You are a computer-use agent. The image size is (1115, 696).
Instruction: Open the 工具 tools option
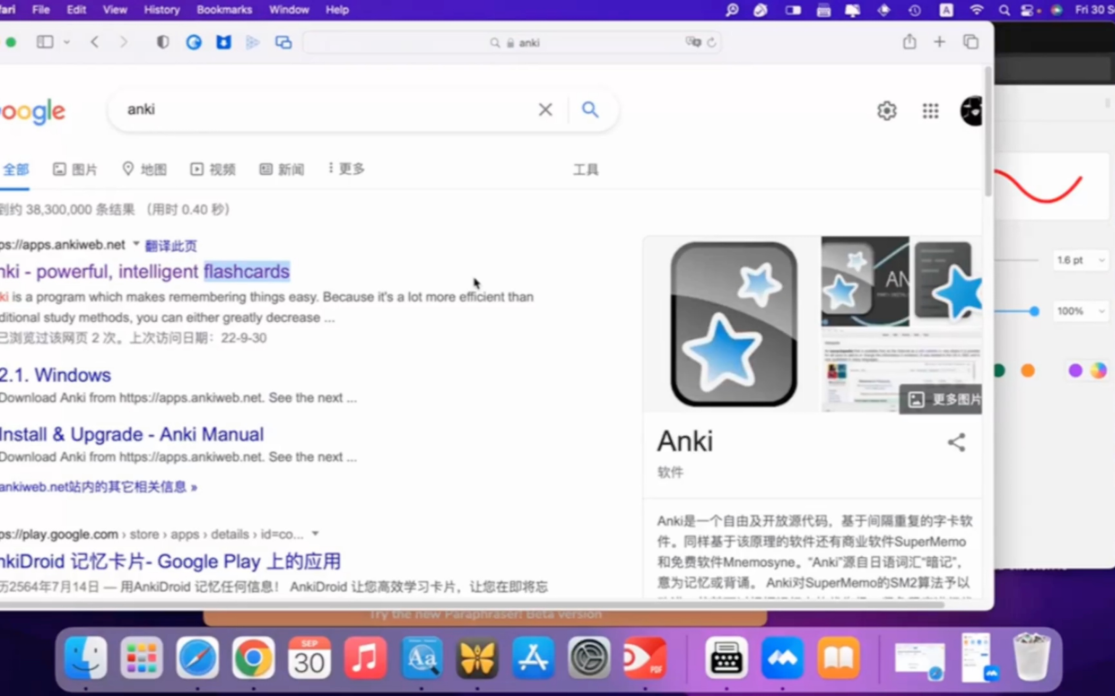pos(586,170)
